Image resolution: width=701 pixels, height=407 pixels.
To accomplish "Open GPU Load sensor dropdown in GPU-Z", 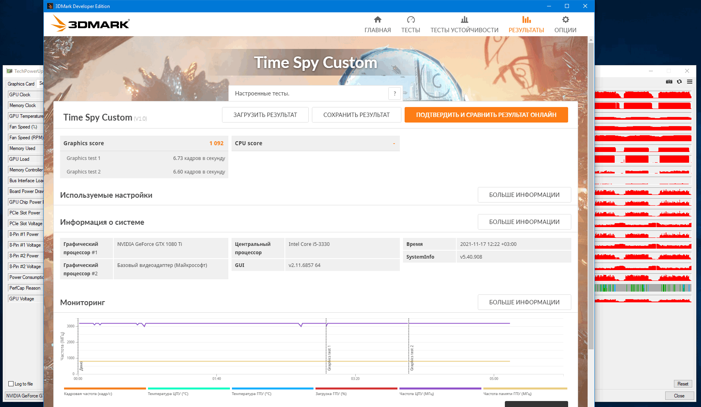I will pyautogui.click(x=25, y=159).
